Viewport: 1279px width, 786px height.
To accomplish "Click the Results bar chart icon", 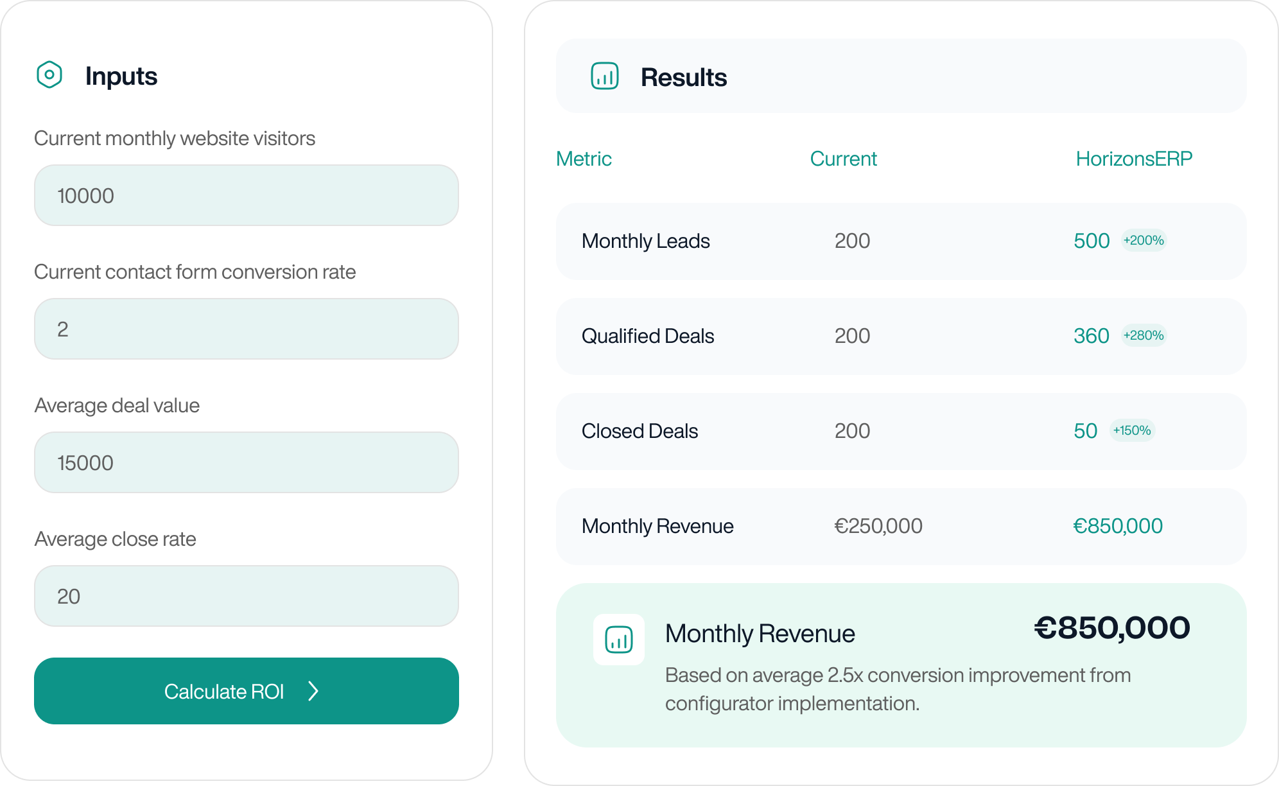I will point(604,76).
